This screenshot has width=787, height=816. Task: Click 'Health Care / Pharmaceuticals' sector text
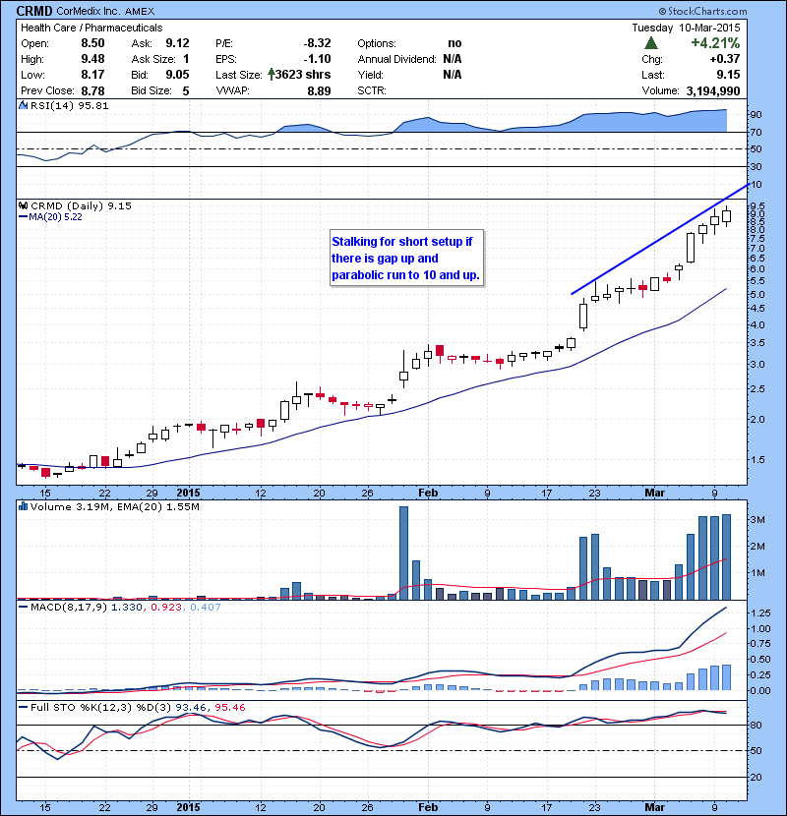91,28
